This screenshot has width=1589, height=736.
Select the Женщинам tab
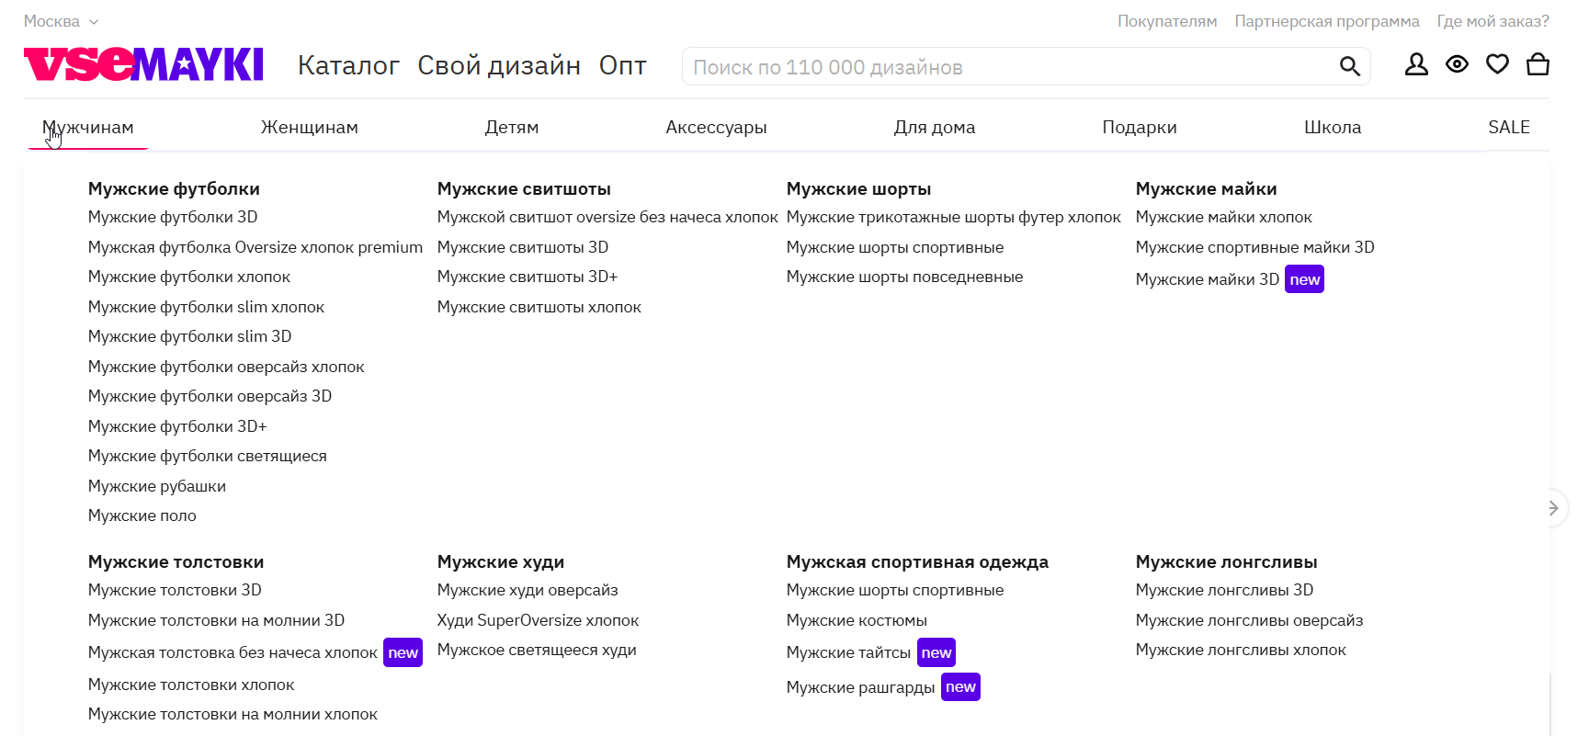(310, 127)
